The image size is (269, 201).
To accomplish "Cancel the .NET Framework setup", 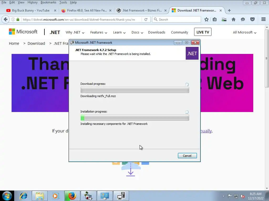I will tap(187, 156).
